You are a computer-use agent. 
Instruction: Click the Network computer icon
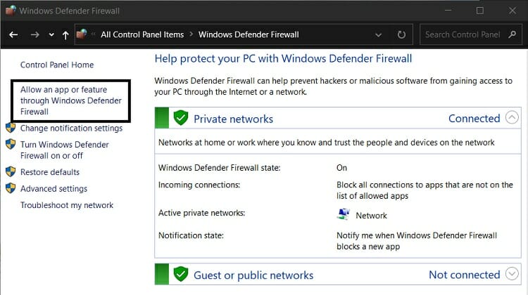tap(344, 214)
